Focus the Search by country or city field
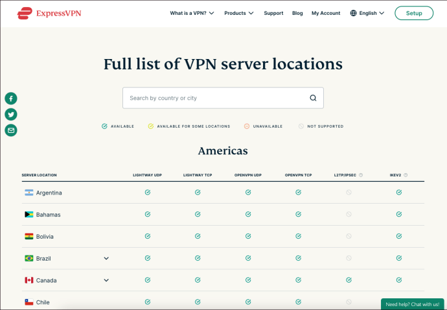The image size is (447, 310). click(223, 98)
